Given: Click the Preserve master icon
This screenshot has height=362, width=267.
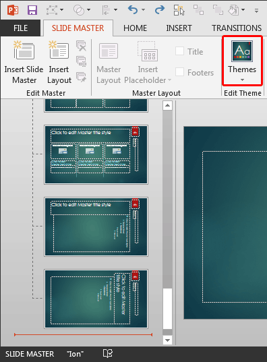Looking at the screenshot, I should (82, 77).
